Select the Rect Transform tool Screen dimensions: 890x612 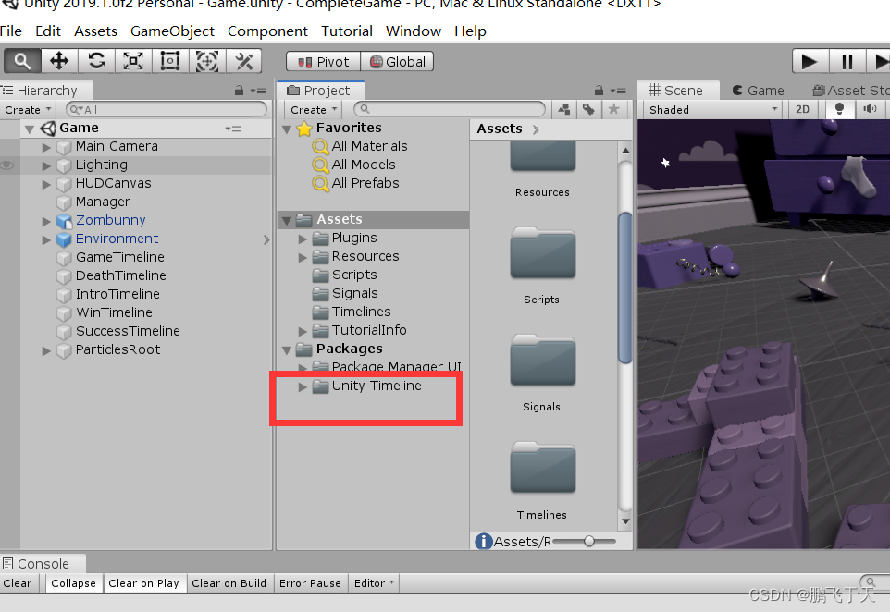coord(169,61)
